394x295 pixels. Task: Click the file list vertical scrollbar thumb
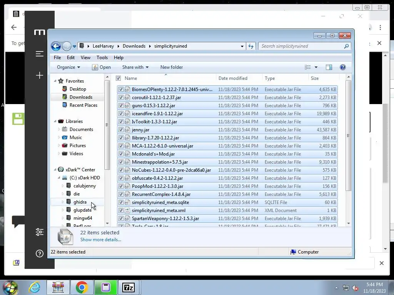point(348,136)
